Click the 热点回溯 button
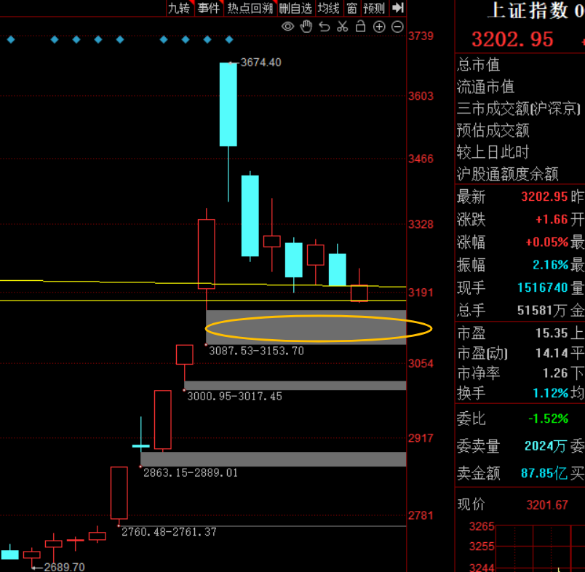Image resolution: width=585 pixels, height=572 pixels. (250, 8)
